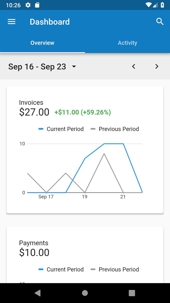Tap the blue Invoices chart line peak
Screen dimensions: 170x303
(x=114, y=144)
